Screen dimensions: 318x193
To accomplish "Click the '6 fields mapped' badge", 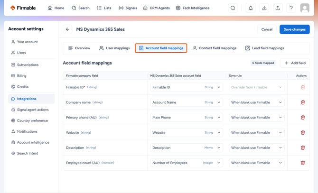I will tap(263, 63).
